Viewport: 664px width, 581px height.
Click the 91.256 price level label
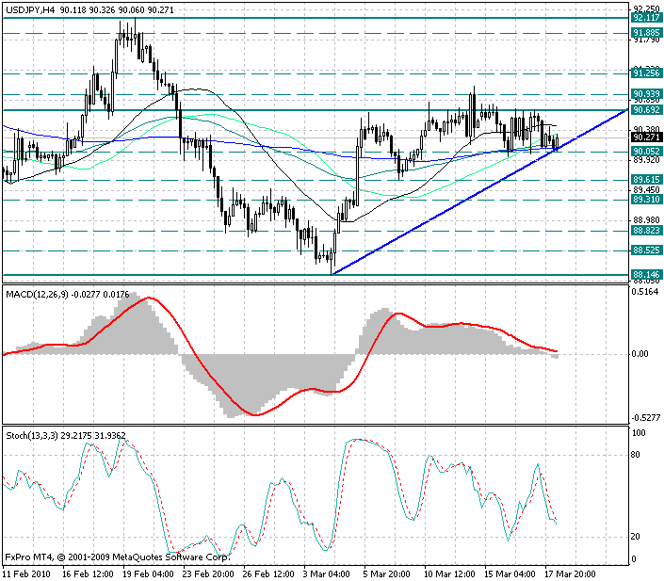point(646,73)
